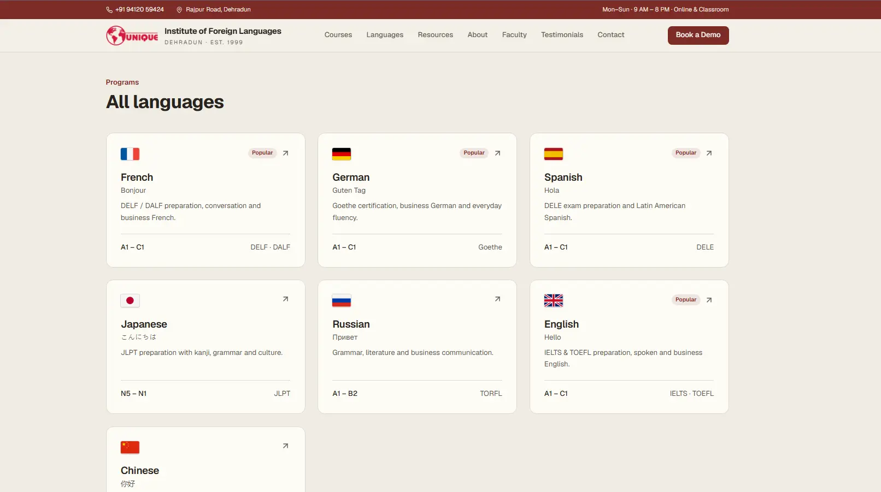Viewport: 881px width, 492px height.
Task: Click the Привет greeting text
Action: pyautogui.click(x=345, y=337)
